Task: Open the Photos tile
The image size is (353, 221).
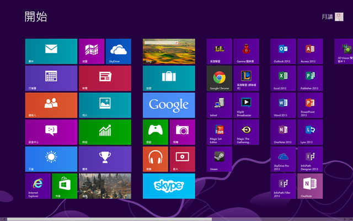Action: (105, 105)
